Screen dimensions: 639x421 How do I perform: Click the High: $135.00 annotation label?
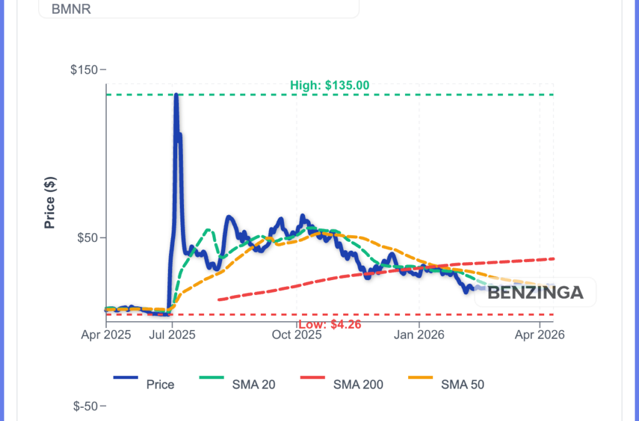coord(330,85)
